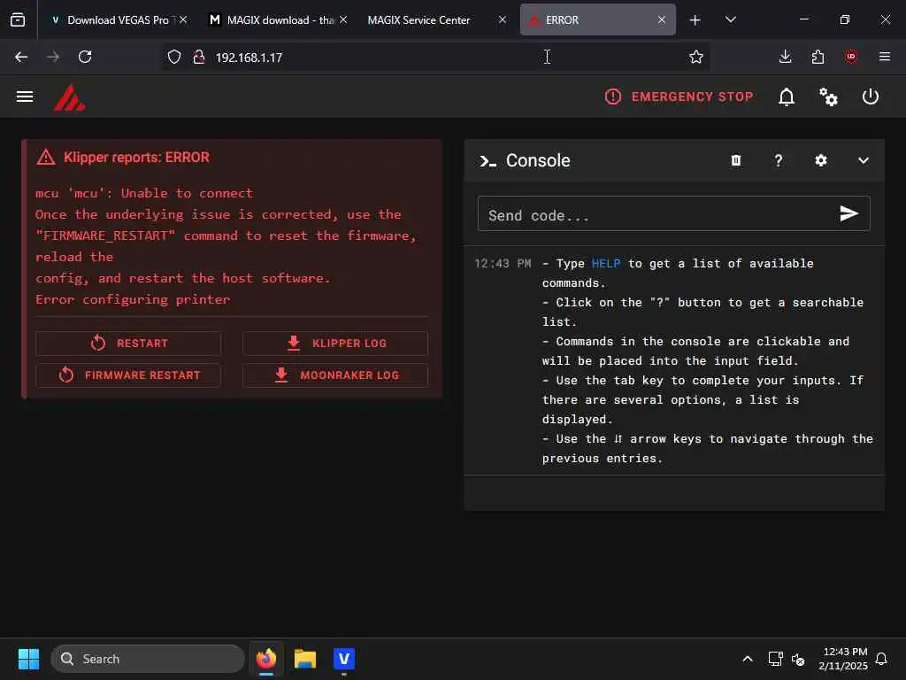Open the console settings gear

(x=820, y=160)
